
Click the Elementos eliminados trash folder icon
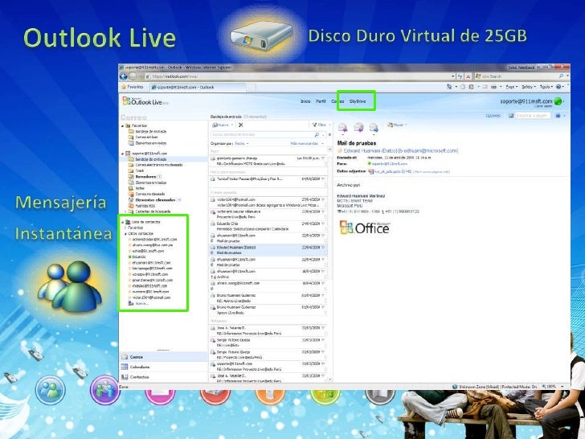pyautogui.click(x=131, y=199)
